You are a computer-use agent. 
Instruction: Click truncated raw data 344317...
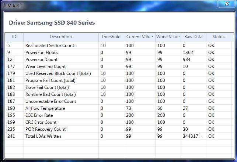click(192, 136)
